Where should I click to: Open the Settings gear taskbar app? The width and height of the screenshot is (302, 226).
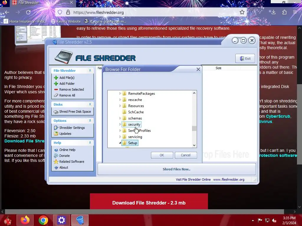[61, 220]
